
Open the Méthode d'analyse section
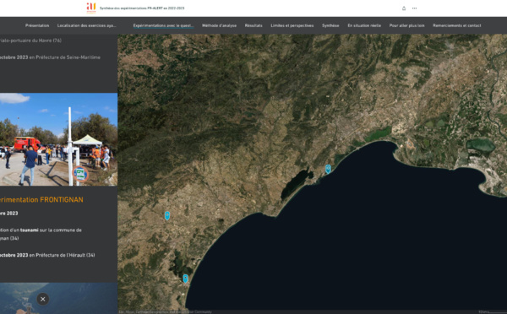point(219,25)
